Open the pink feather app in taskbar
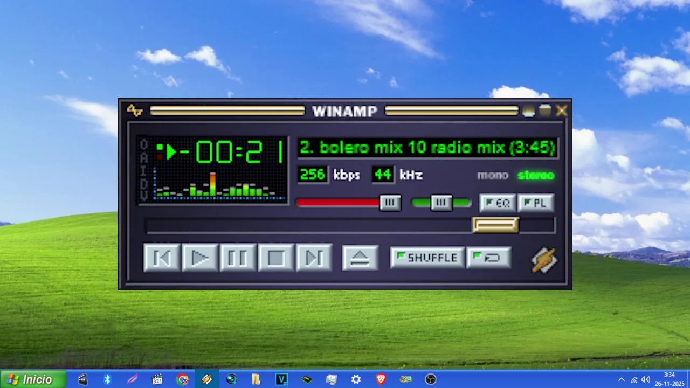 coord(132,379)
